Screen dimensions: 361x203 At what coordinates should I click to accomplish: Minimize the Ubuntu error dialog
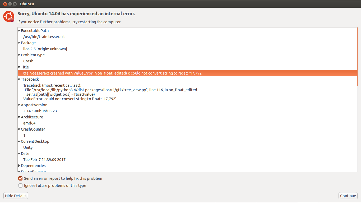[10, 4]
